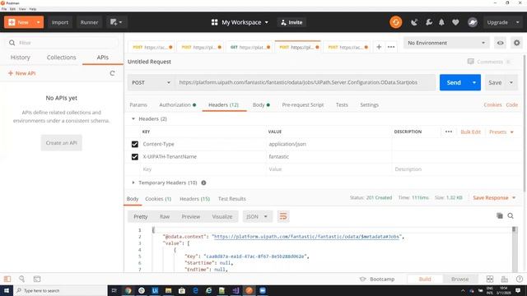This screenshot has width=527, height=296.
Task: Open the My Workspace dropdown
Action: coord(240,22)
